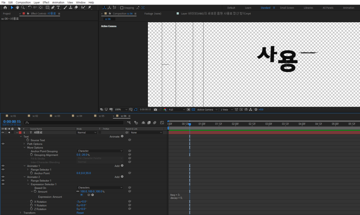360x215 pixels.
Task: Open the Composition menu
Action: pos(23,3)
